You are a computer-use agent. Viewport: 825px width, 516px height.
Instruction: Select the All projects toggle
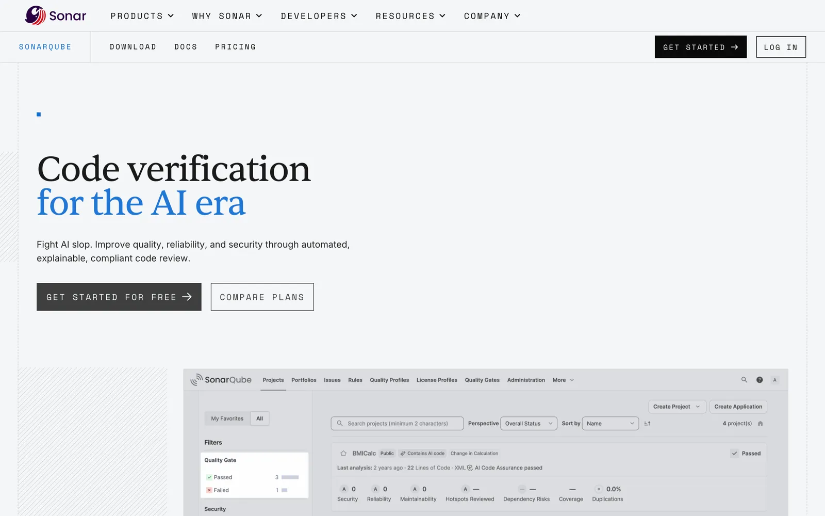click(259, 418)
